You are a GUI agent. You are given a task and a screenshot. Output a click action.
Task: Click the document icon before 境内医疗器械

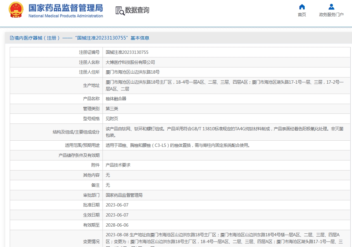click(12, 38)
